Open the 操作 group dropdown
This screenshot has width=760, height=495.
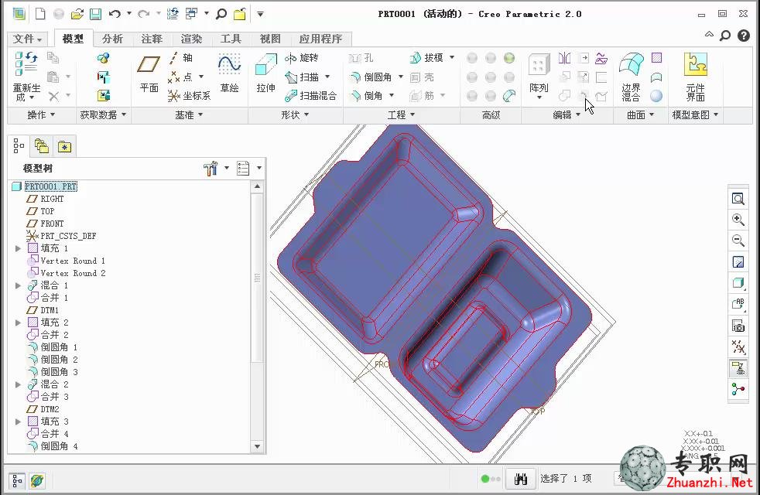pos(41,114)
